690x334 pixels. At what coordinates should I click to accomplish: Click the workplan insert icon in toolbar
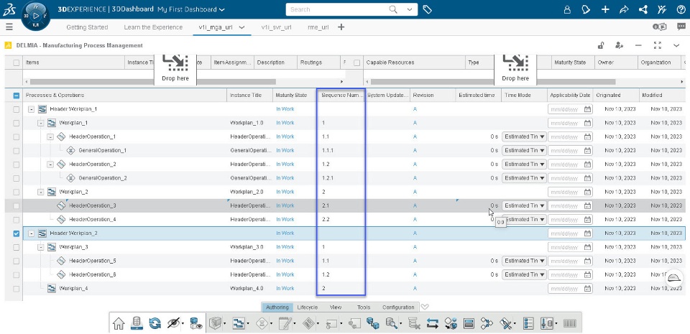point(239,324)
